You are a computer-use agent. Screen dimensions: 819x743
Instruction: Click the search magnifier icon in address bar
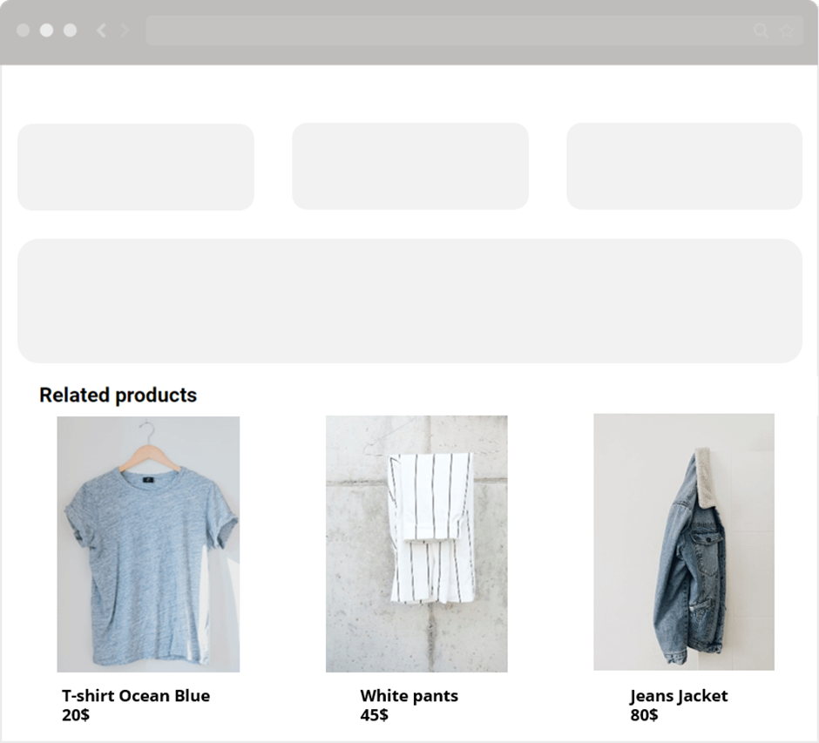pos(761,30)
